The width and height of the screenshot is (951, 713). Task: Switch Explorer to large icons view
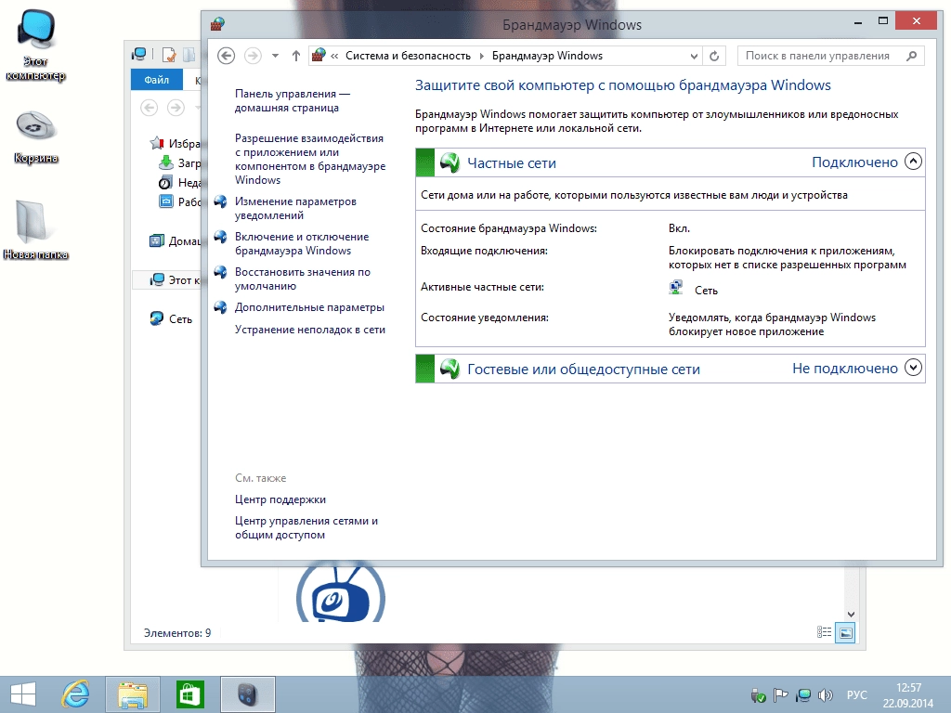[845, 633]
